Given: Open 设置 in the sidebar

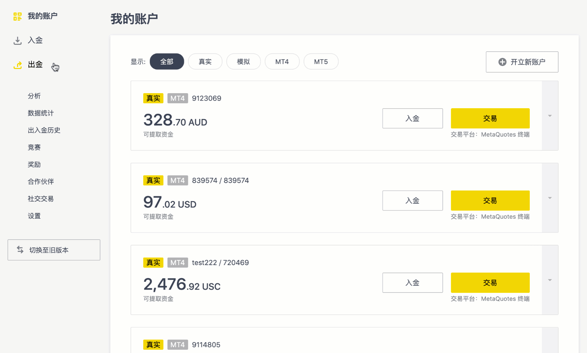Looking at the screenshot, I should (34, 216).
